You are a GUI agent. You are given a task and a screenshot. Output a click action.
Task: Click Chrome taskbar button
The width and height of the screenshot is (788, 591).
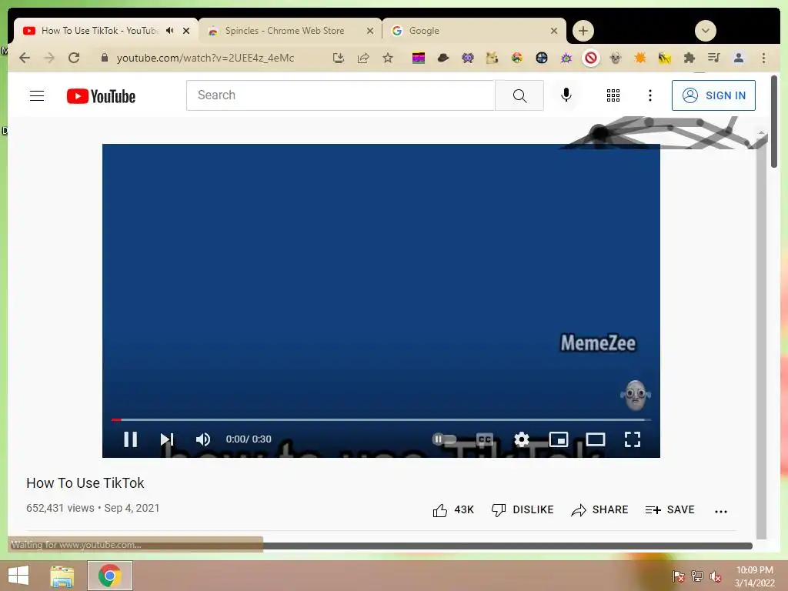[110, 576]
